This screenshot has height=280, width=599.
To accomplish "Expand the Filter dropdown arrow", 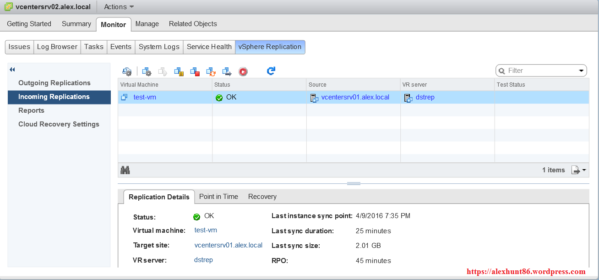I will tap(582, 71).
